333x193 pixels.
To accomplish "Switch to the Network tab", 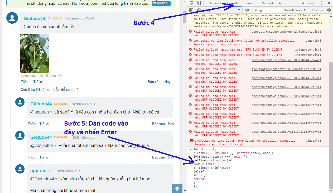I will point(268,3).
